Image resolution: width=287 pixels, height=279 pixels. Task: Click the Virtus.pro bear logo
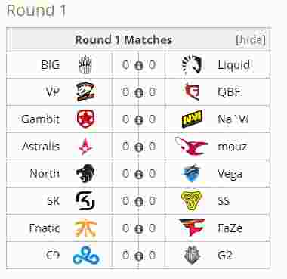click(85, 92)
